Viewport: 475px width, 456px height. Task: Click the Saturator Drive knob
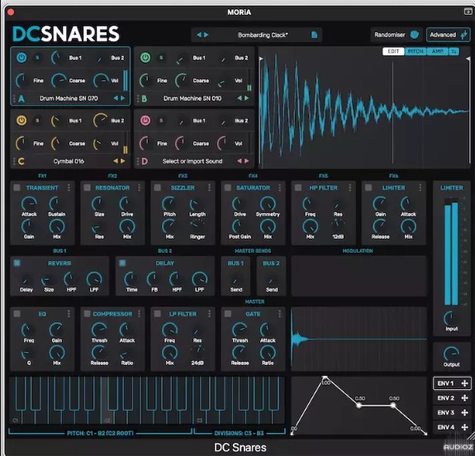tap(239, 203)
